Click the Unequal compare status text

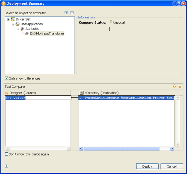(119, 23)
